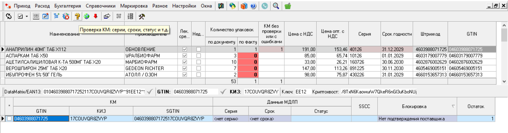Tick the checkbox in the KM row
This screenshot has width=508, height=133.
[9, 119]
